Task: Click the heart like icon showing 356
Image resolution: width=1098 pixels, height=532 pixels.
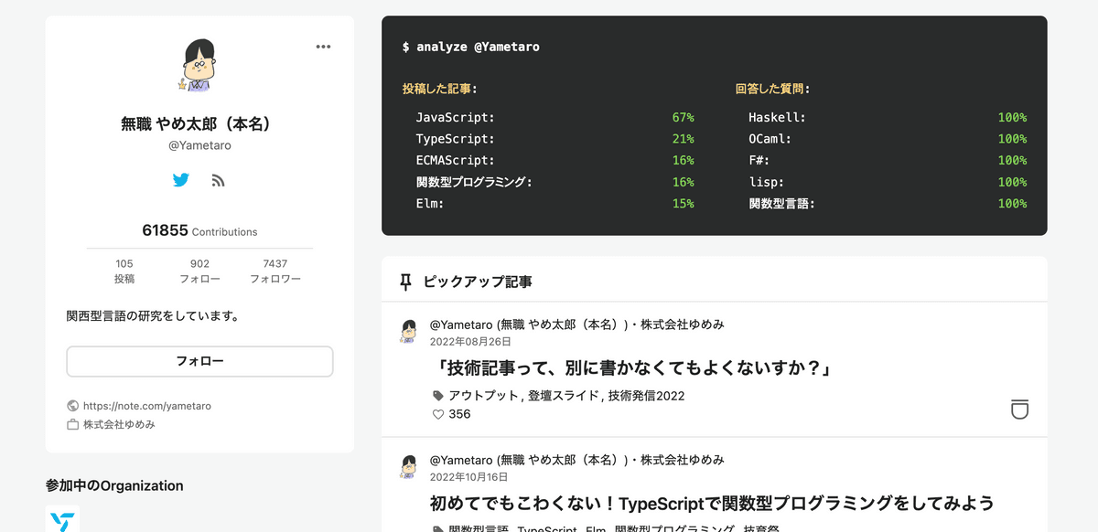Action: (x=437, y=415)
